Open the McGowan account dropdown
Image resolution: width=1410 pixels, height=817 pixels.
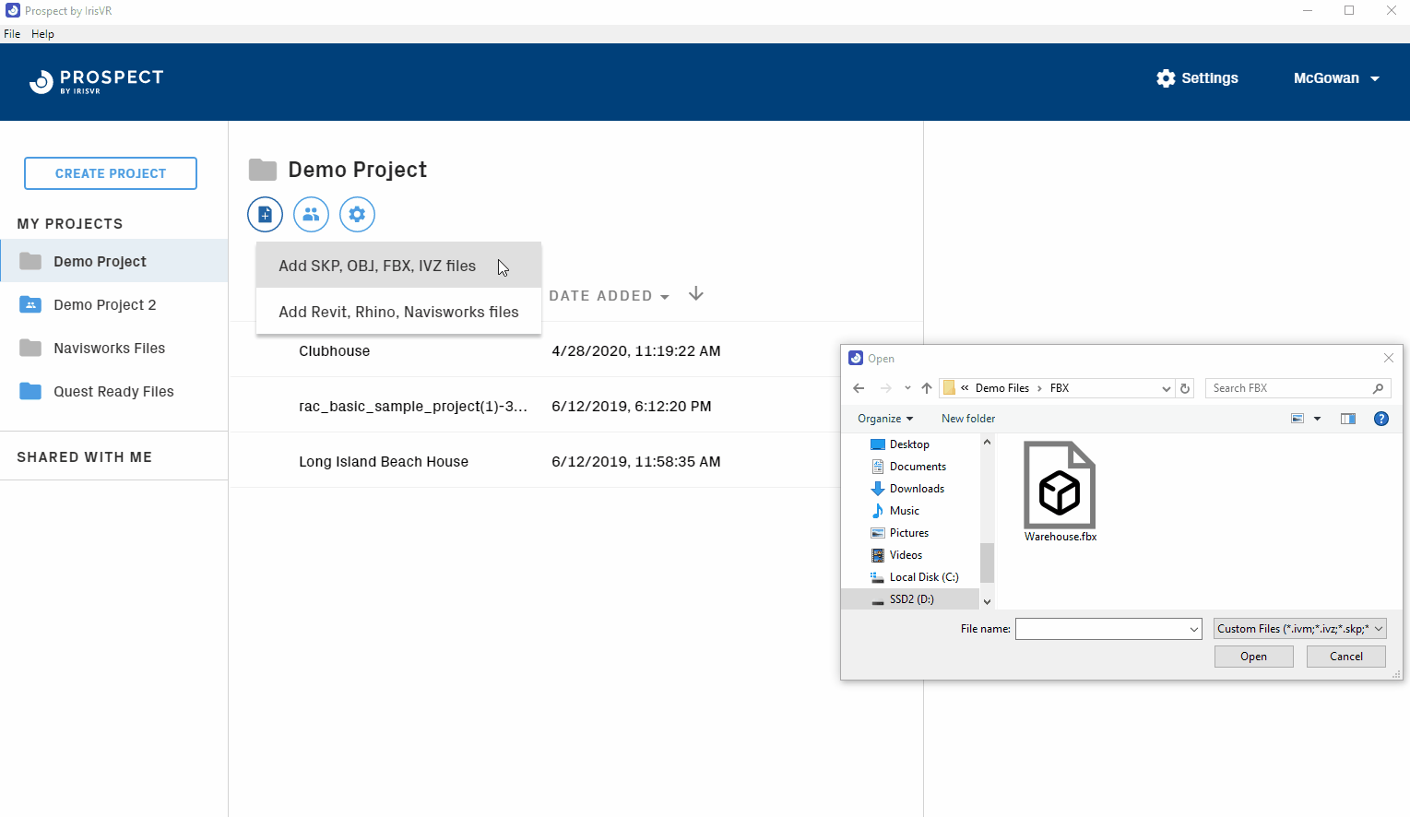click(1336, 78)
